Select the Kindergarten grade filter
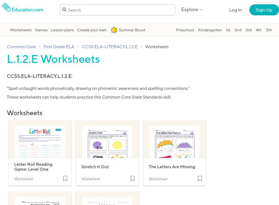This screenshot has height=205, width=279. click(210, 30)
